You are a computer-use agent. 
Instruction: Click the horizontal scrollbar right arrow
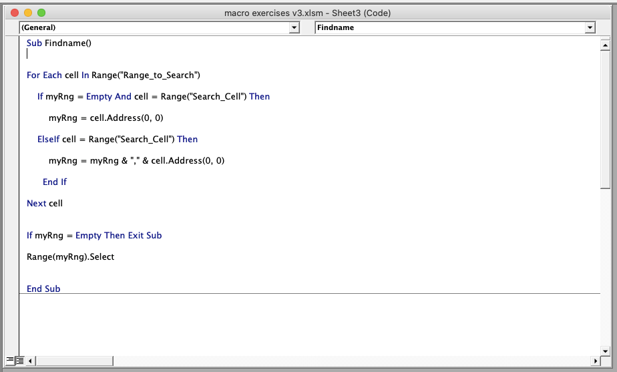click(596, 361)
